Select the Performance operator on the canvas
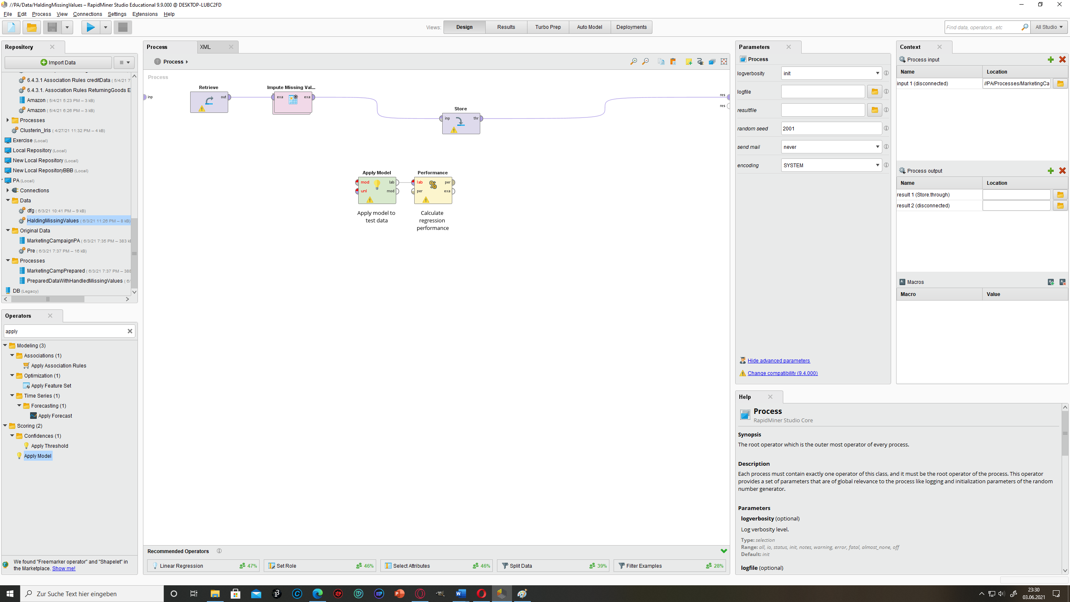This screenshot has width=1070, height=602. tap(433, 191)
